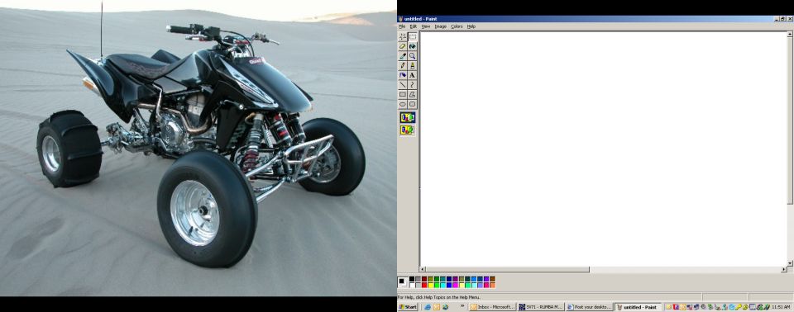Viewport: 794px width, 312px height.
Task: Open the View menu
Action: tap(426, 26)
